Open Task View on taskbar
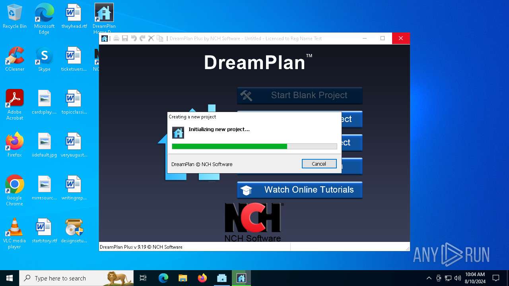 143,278
